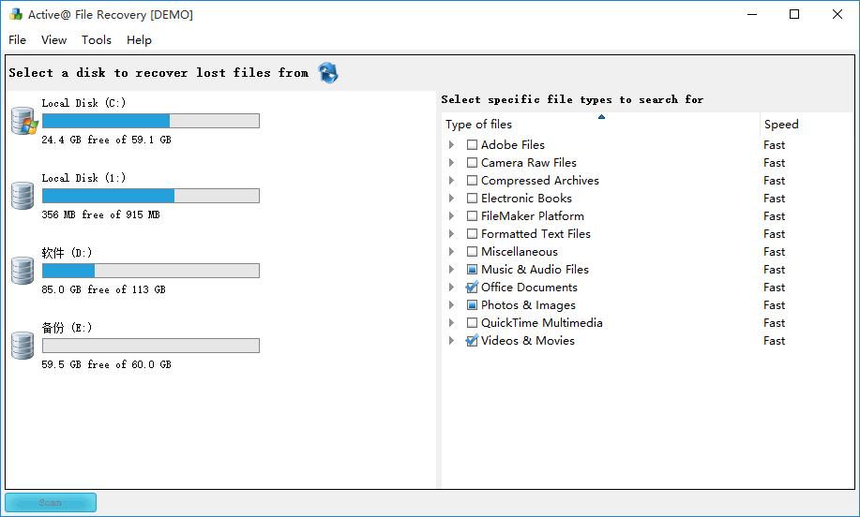This screenshot has height=517, width=860.
Task: Select the "Local Disk (1:)" label
Action: [x=83, y=178]
